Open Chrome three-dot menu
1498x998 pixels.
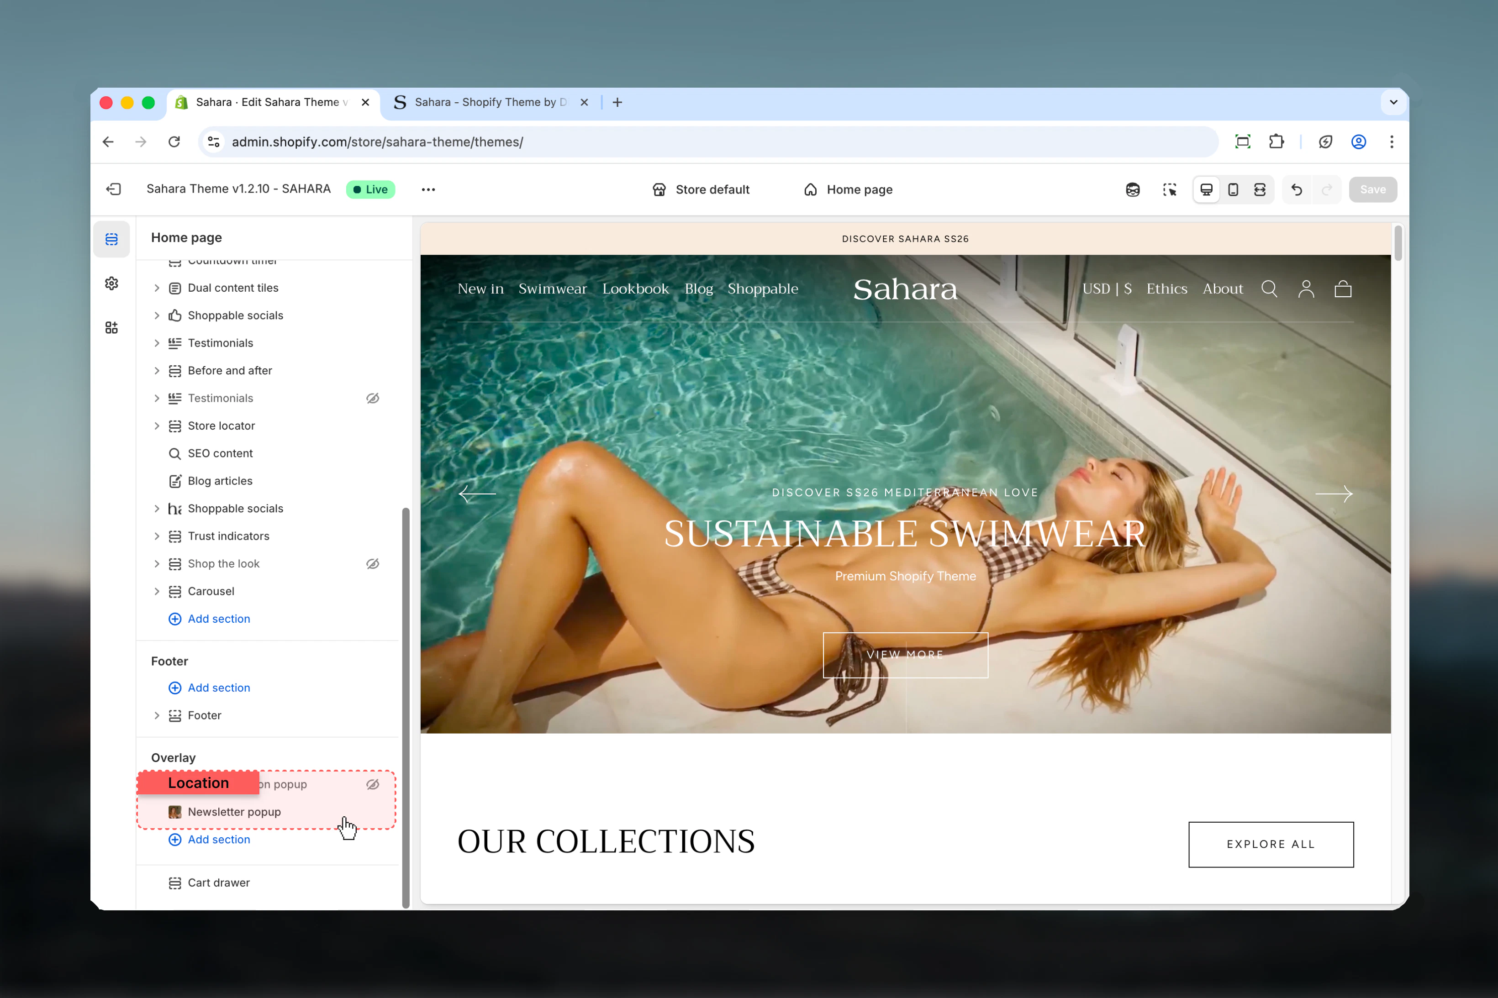tap(1392, 141)
